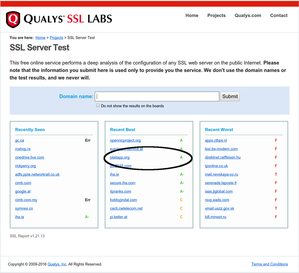Open the tipranks.com link
This screenshot has height=273, width=299.
(120, 191)
